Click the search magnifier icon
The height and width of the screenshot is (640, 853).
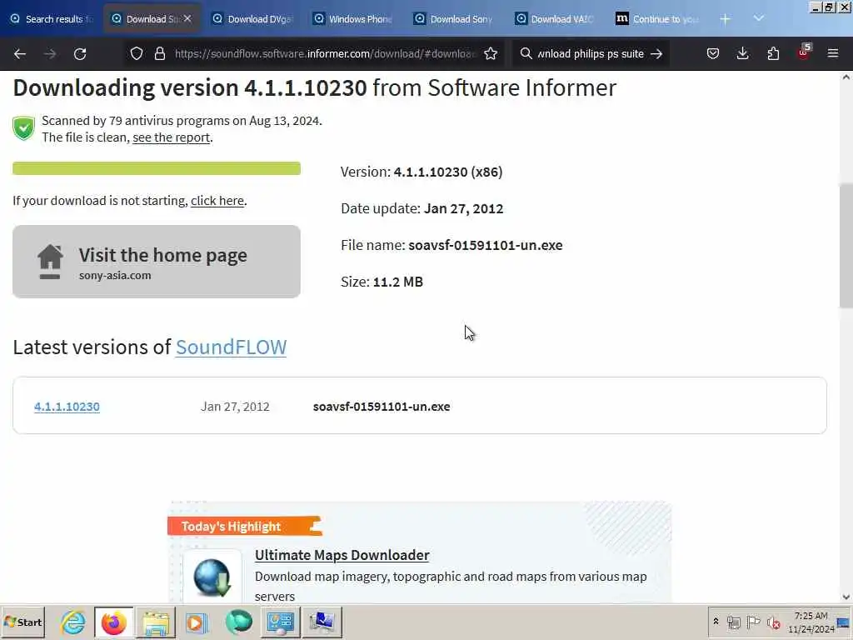(x=526, y=53)
